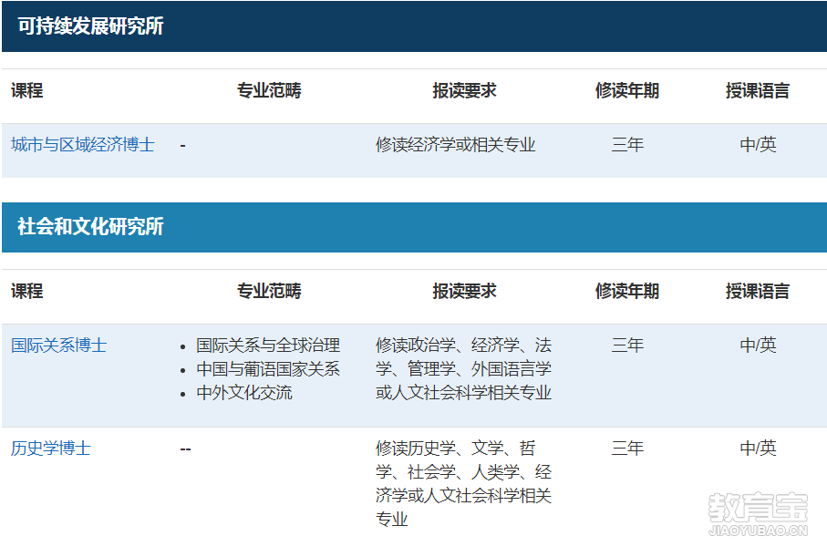Open the 城市与区域经济博士 course link
This screenshot has width=827, height=557.
click(83, 145)
